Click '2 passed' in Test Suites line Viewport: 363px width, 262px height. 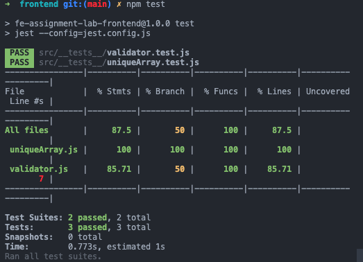(87, 218)
